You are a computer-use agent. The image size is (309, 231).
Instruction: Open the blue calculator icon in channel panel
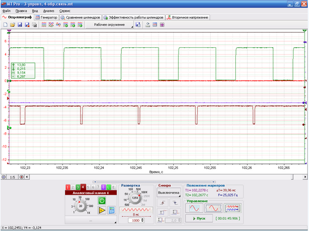coord(112,210)
